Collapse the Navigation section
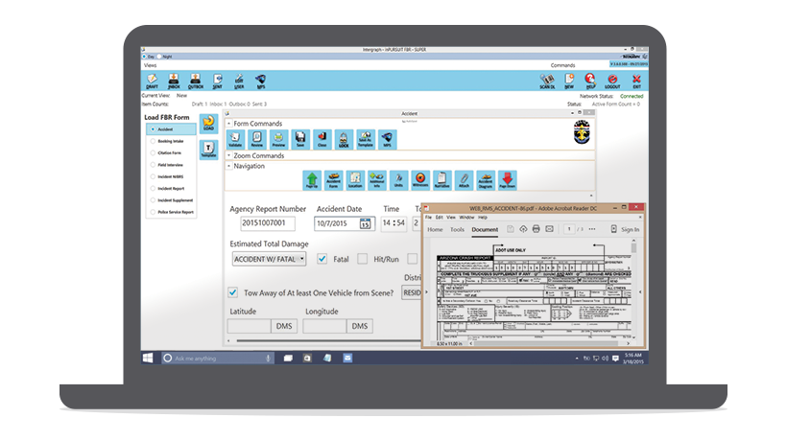Image resolution: width=787 pixels, height=441 pixels. click(229, 166)
